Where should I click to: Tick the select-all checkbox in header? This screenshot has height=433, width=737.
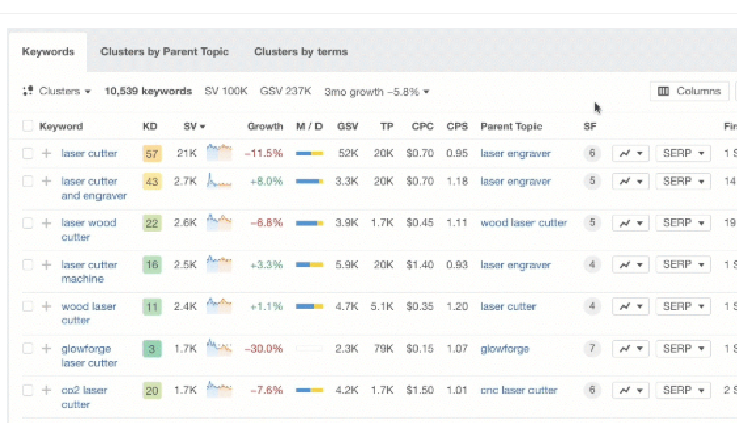pyautogui.click(x=28, y=126)
